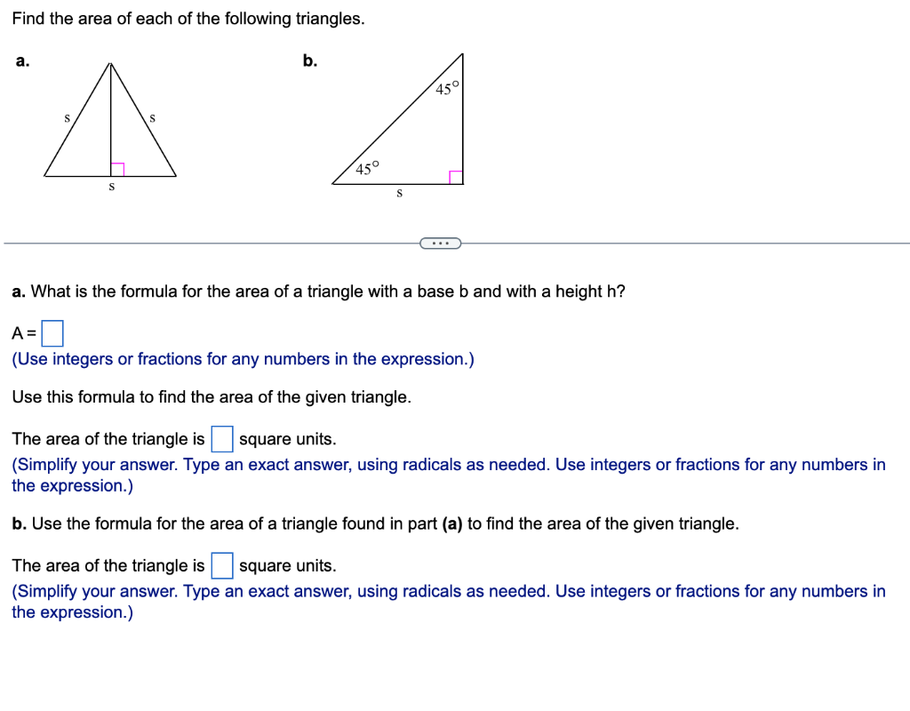Collapse the question area using the divider toggle
Image resolution: width=910 pixels, height=711 pixels.
point(440,242)
